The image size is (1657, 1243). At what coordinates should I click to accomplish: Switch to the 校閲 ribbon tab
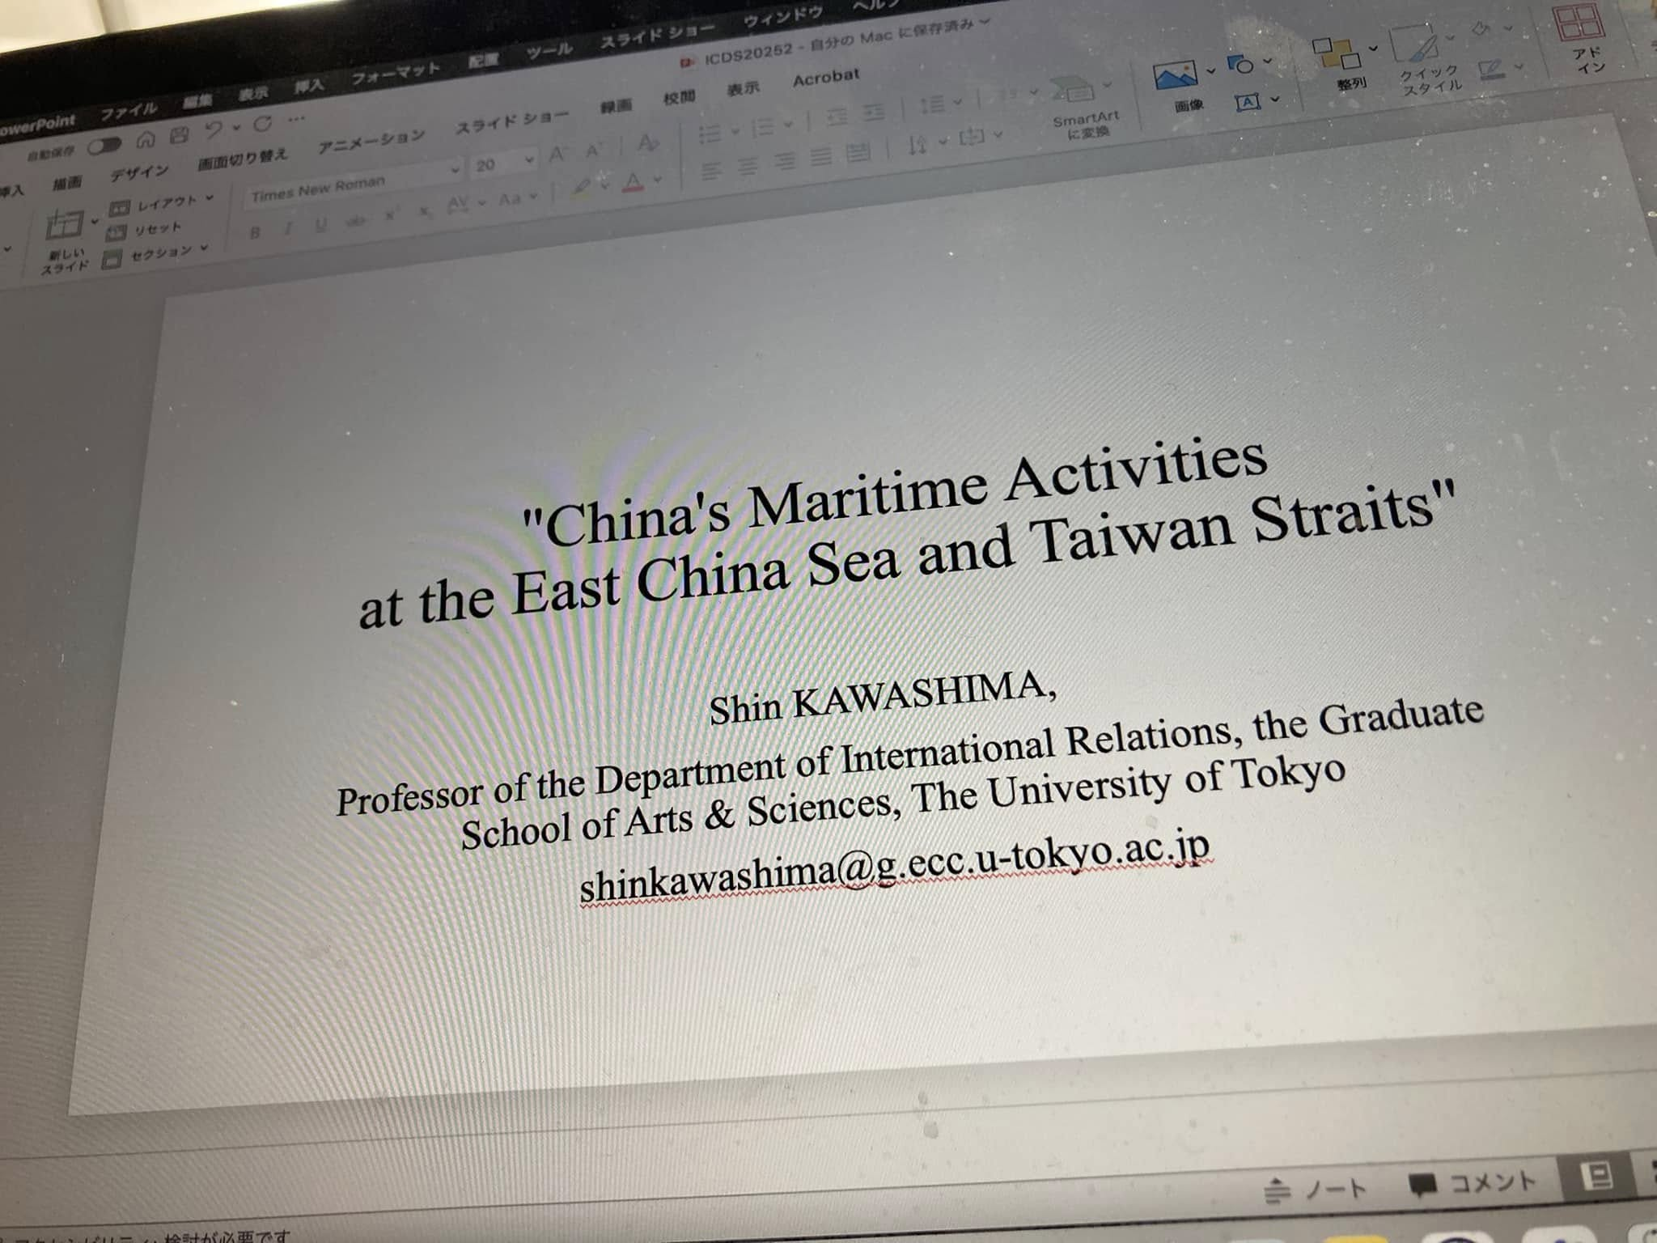pyautogui.click(x=680, y=97)
